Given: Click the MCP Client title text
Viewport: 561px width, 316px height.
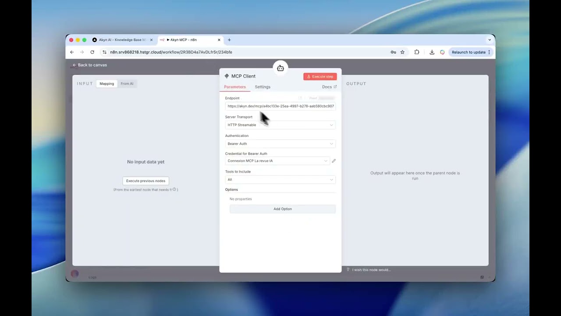Looking at the screenshot, I should (x=243, y=76).
